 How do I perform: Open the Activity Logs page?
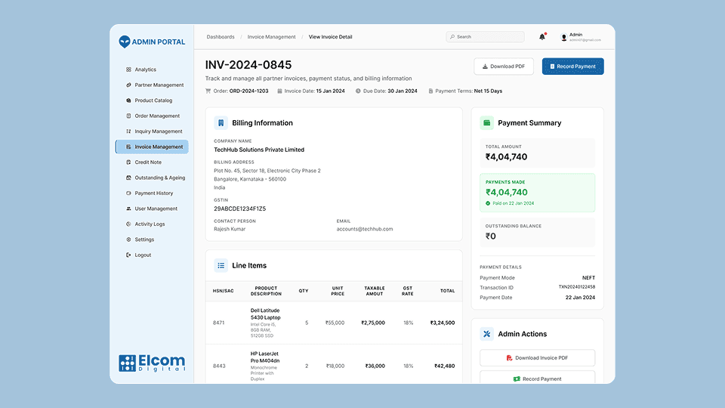[150, 224]
